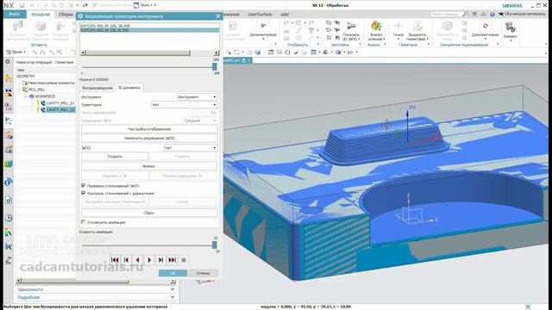Click the rotate view icon in view toolbar
Image resolution: width=552 pixels, height=310 pixels.
[x=287, y=52]
